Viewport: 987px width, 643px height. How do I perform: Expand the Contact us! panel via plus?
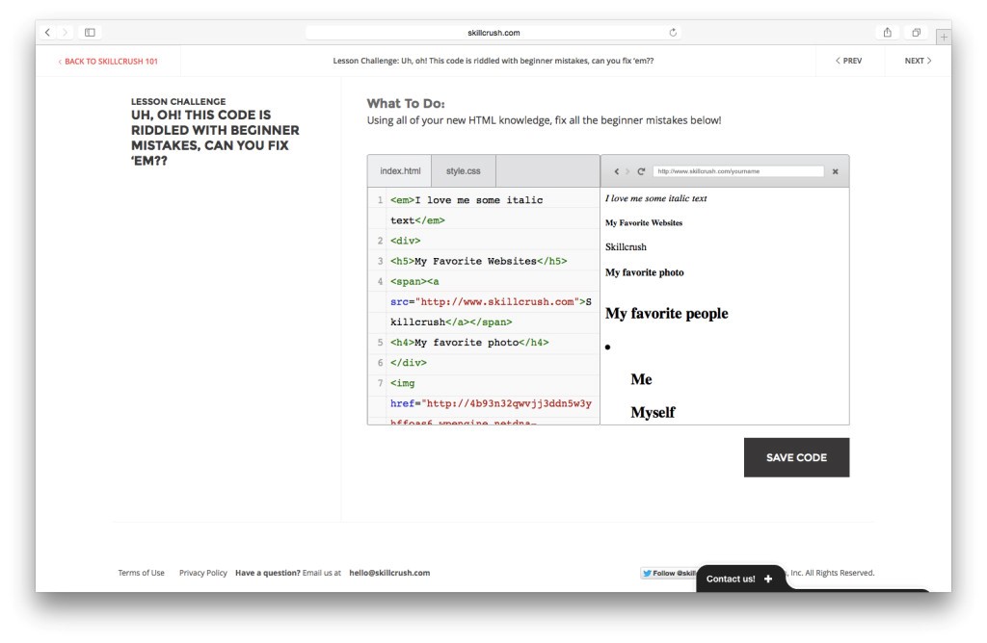[766, 578]
